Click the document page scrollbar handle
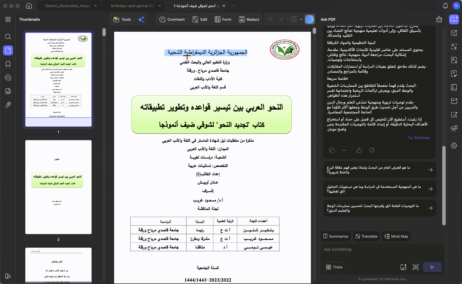Viewport: 462px width, 284px height. pyautogui.click(x=314, y=31)
